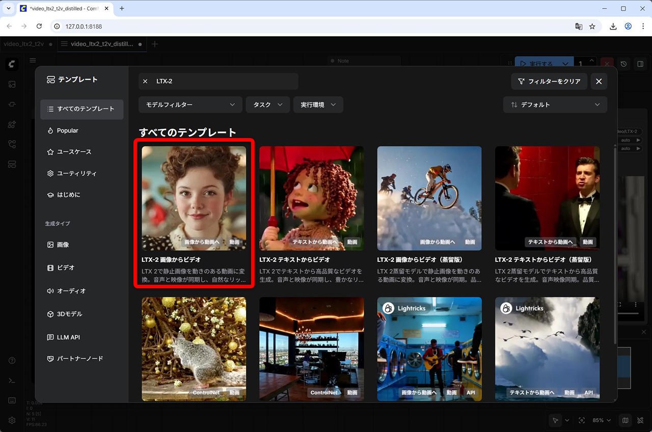652x432 pixels.
Task: Bookmark this page with the star icon
Action: (x=592, y=26)
